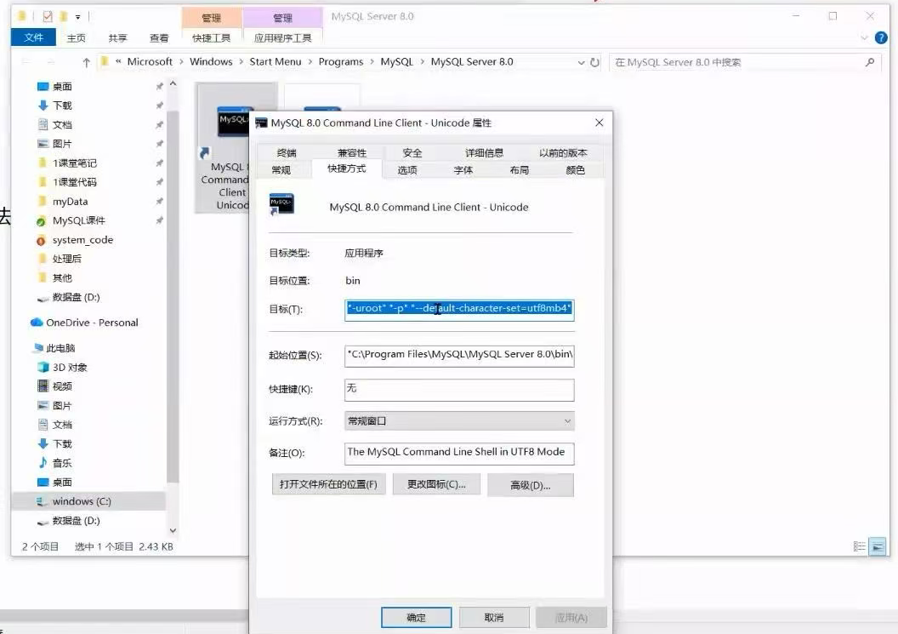Click 打开文件所在的位置(F) button
Image resolution: width=898 pixels, height=634 pixels.
click(x=328, y=484)
